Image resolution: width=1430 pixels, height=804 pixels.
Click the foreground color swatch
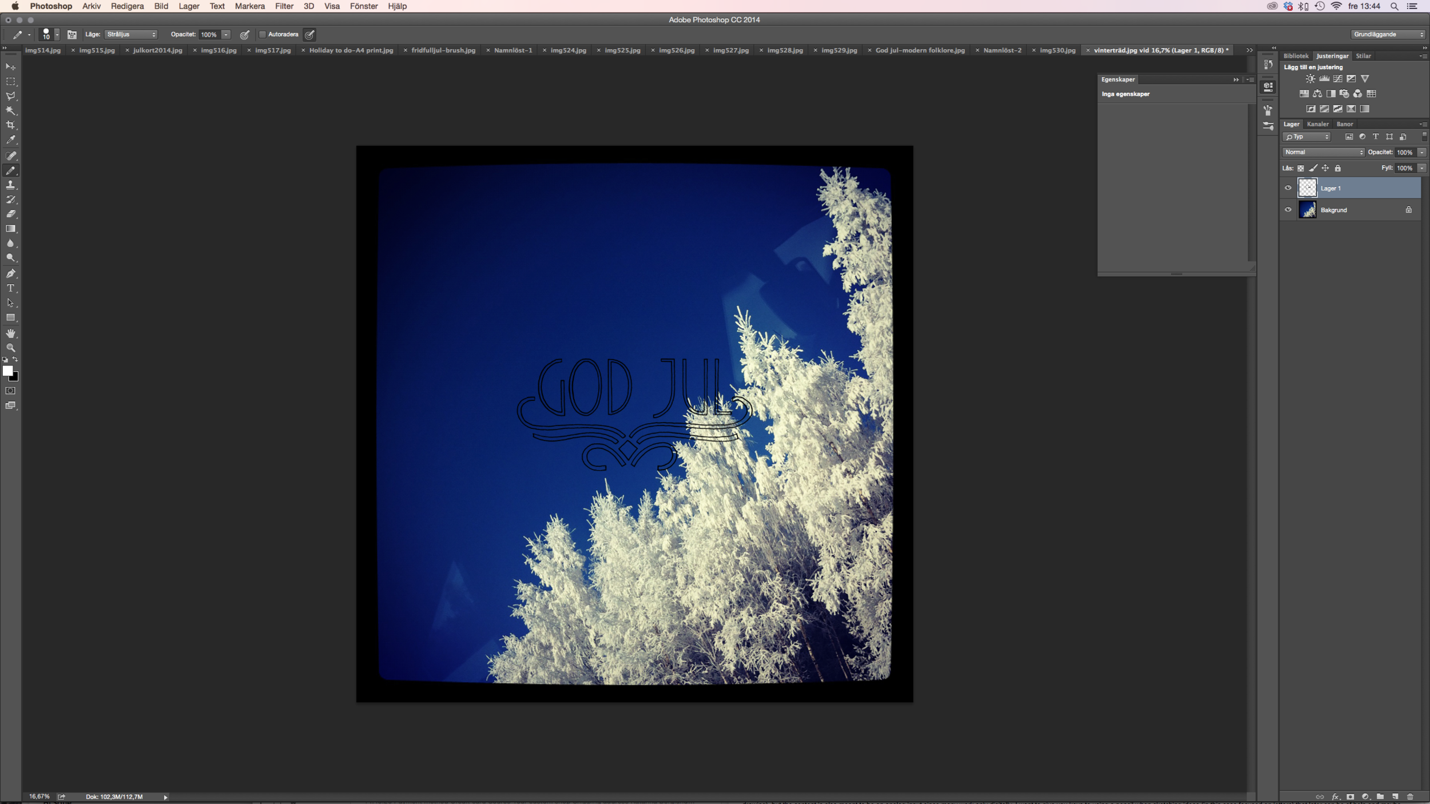tap(7, 371)
